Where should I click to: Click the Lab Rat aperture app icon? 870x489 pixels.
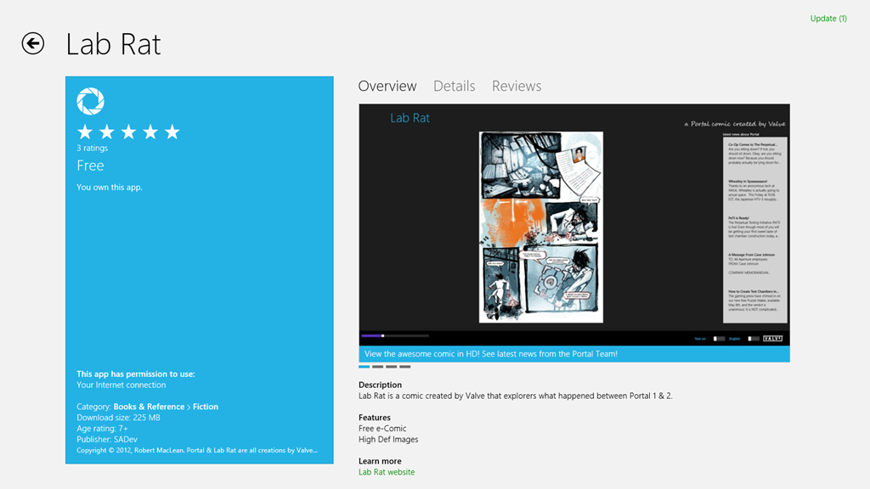90,101
